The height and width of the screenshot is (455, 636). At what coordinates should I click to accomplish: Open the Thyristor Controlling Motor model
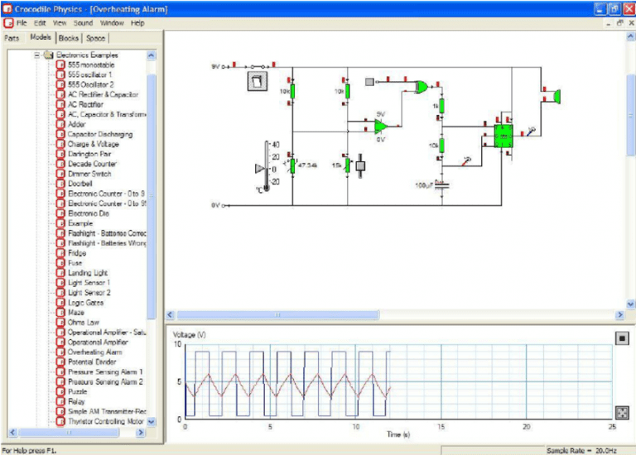105,421
